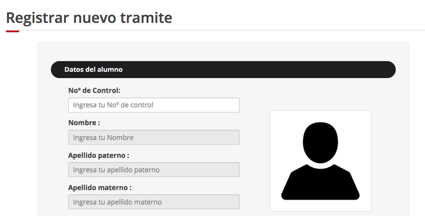Focus the Nº de Control input field
Viewport: 425px width, 216px height.
154,105
